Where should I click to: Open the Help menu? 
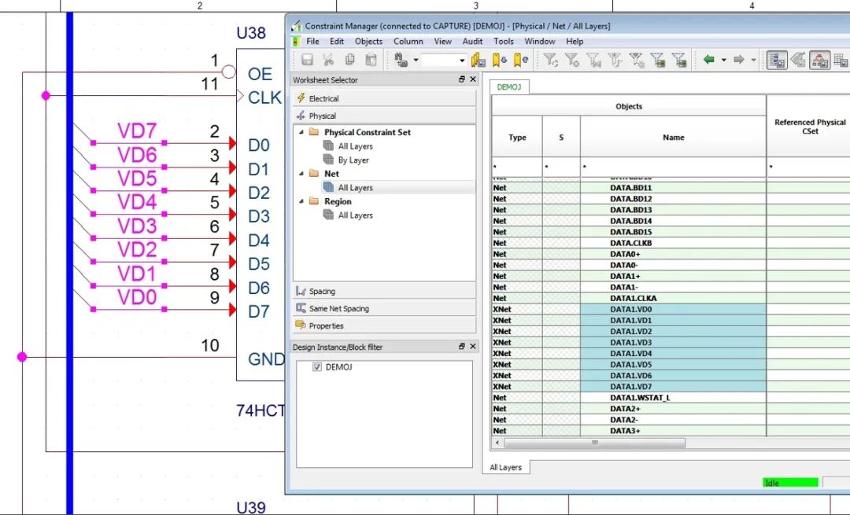coord(575,41)
